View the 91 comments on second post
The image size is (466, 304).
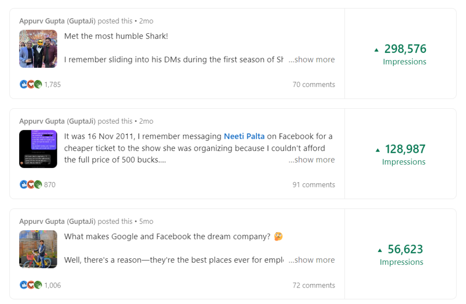(x=314, y=185)
